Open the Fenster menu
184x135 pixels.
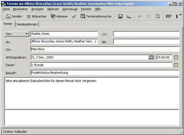86,9
